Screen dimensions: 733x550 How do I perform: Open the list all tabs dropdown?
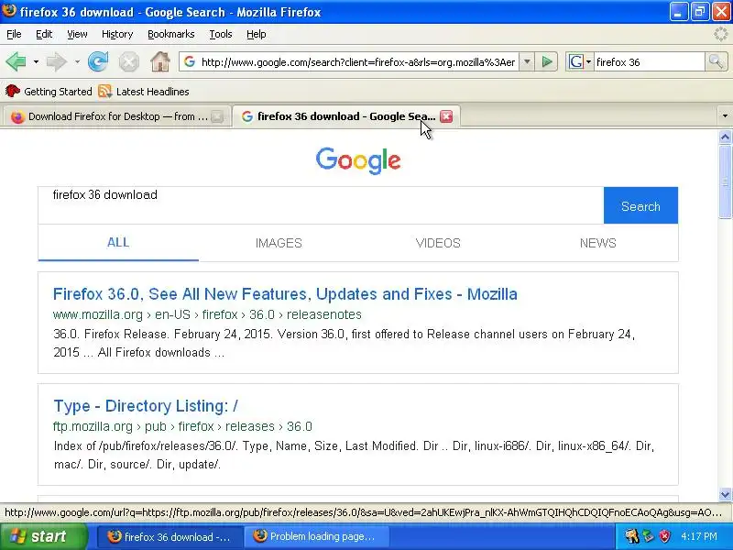(x=725, y=116)
